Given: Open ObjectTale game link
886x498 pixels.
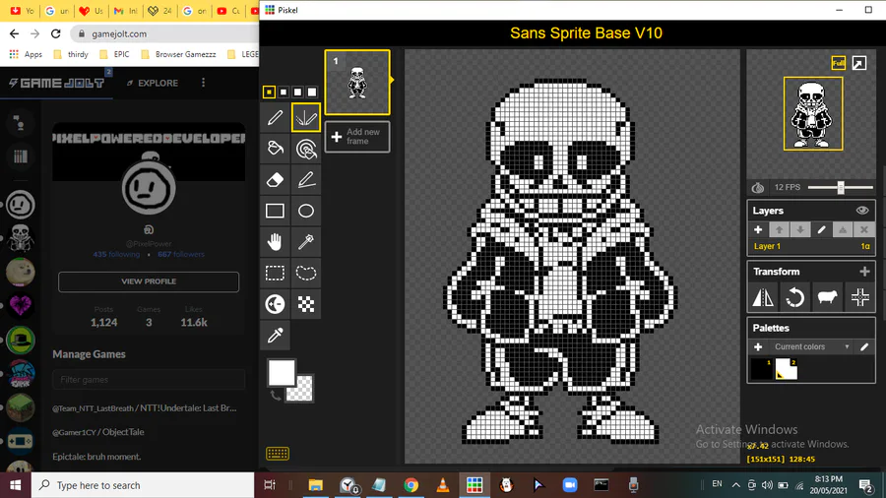Looking at the screenshot, I should [x=98, y=432].
